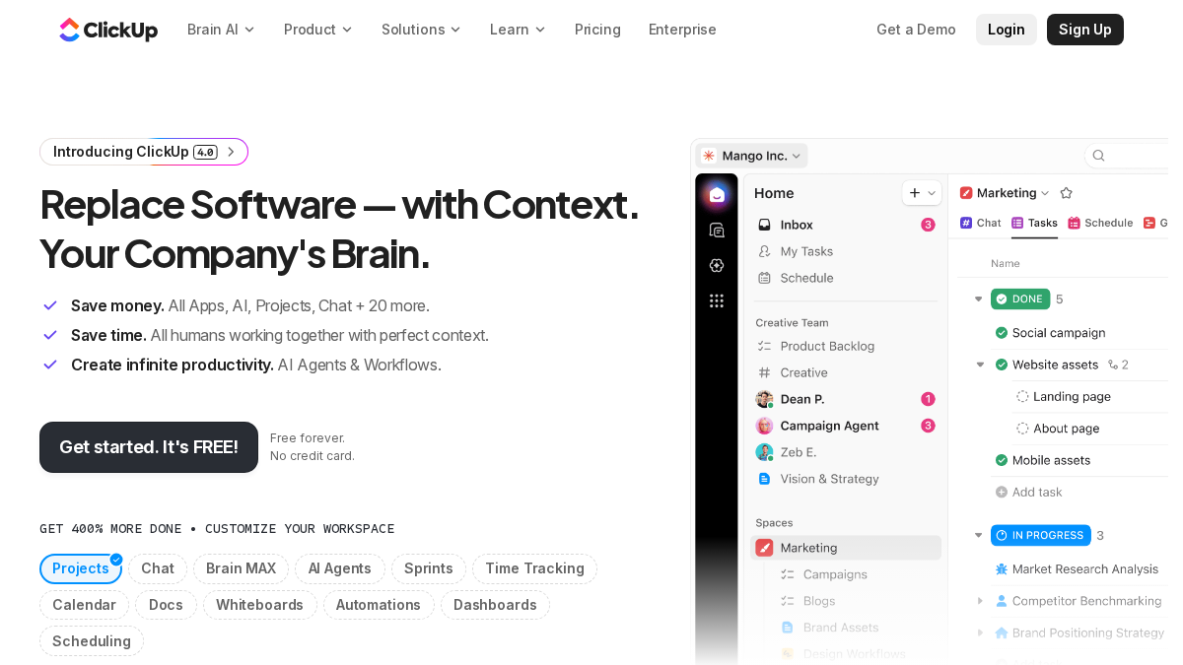Click Campaign Agent avatar
Screen dimensions: 1183x665
click(764, 426)
